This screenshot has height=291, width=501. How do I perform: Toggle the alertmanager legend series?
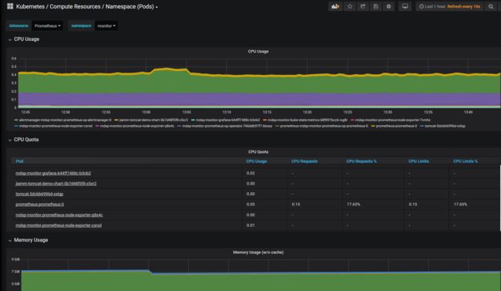[x=63, y=120]
